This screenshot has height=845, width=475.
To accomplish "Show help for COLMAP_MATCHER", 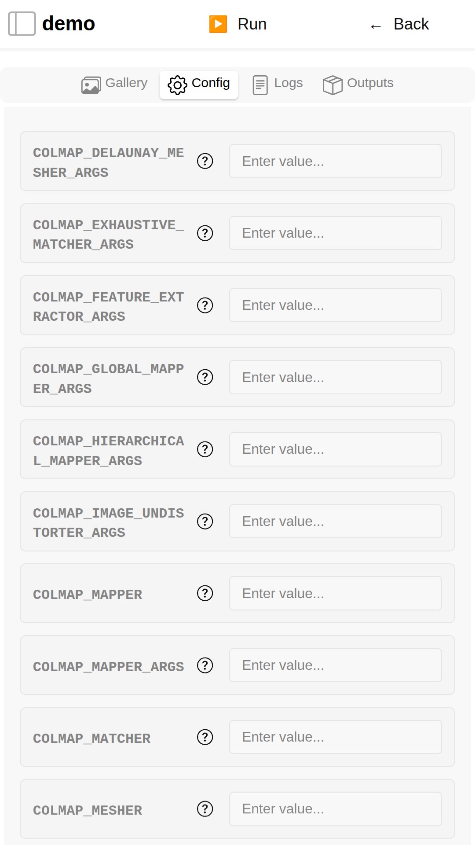I will click(205, 737).
